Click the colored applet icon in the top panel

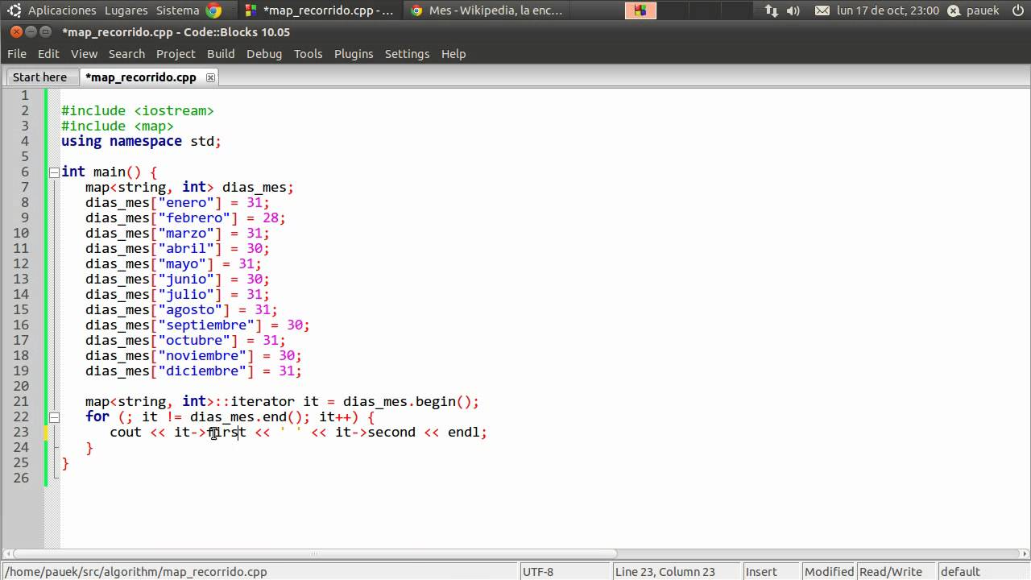tap(640, 10)
